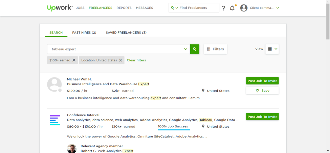Open Confidence Interval profile name link

click(x=83, y=115)
